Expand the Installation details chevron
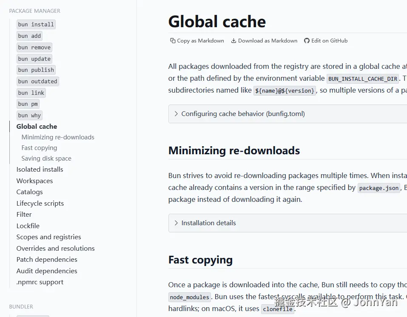 [176, 223]
